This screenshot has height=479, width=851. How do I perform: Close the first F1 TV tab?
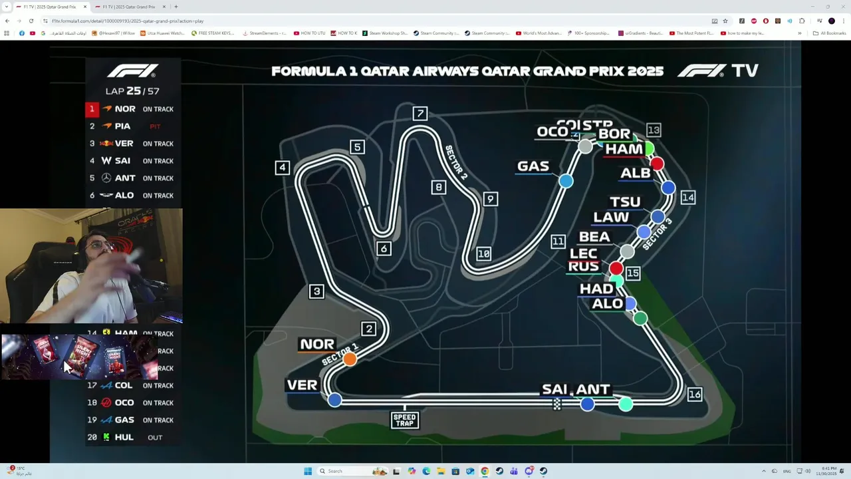84,7
